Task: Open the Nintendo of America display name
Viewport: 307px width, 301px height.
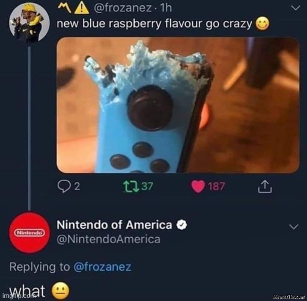Action: coord(114,225)
